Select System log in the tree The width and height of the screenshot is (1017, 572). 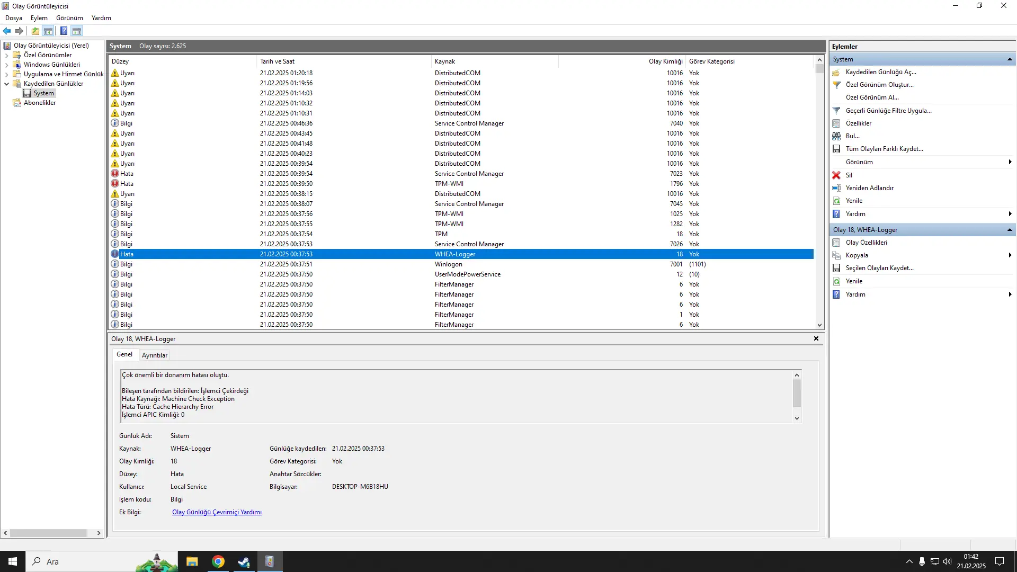point(44,93)
